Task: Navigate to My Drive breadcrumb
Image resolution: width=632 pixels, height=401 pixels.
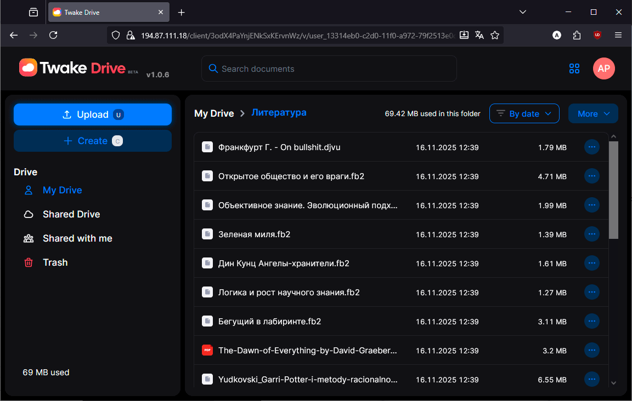Action: click(214, 113)
